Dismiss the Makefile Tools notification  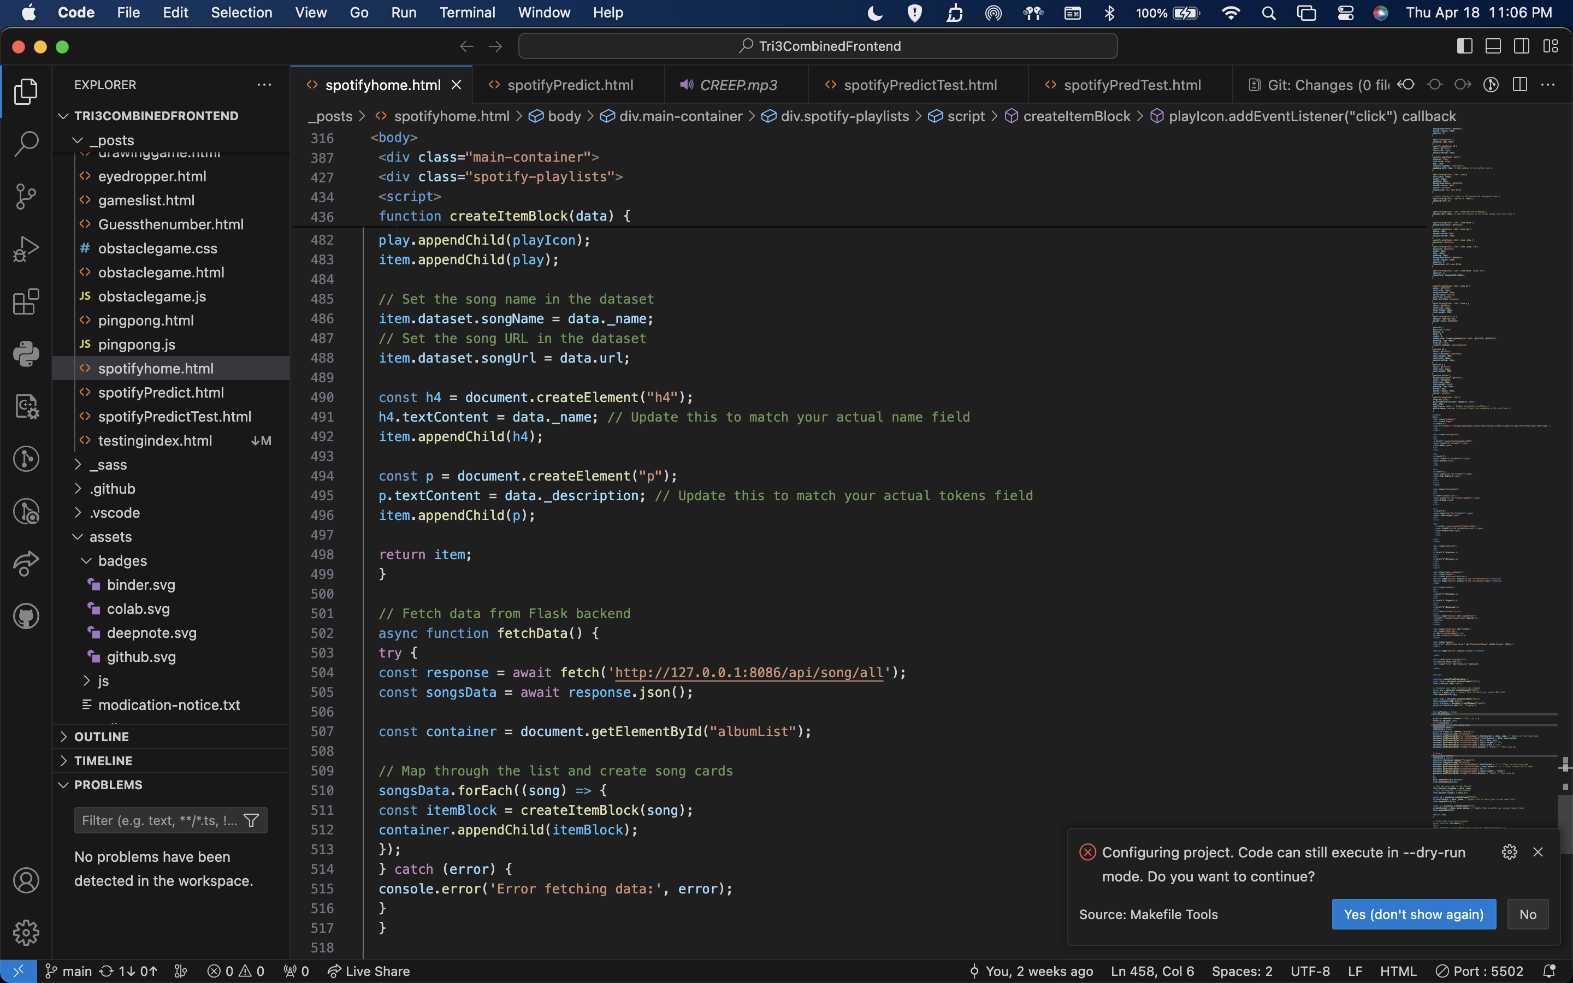[x=1538, y=852]
